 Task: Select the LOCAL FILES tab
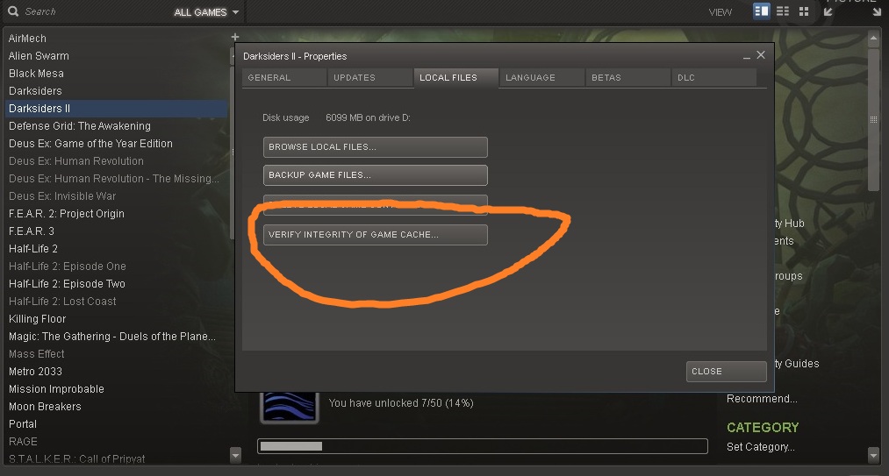(455, 78)
